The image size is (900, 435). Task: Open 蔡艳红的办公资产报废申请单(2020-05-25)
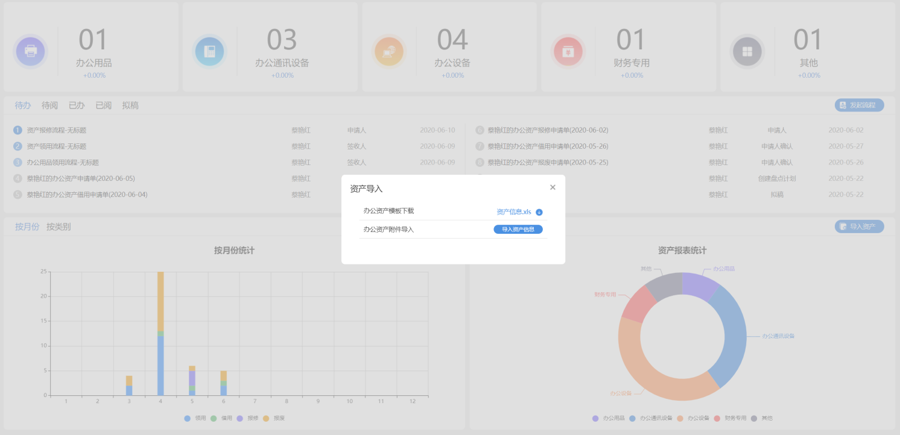[x=548, y=163]
